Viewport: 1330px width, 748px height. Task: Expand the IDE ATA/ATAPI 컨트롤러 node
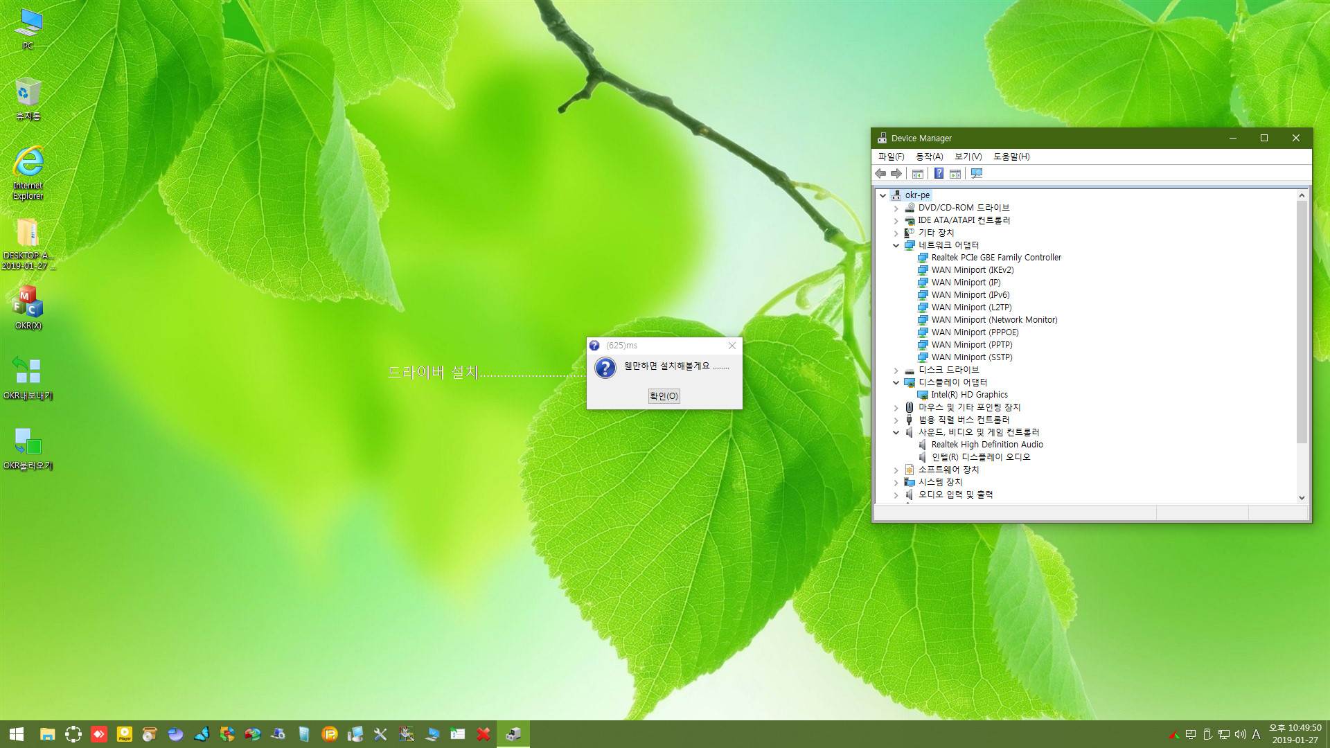(x=896, y=220)
